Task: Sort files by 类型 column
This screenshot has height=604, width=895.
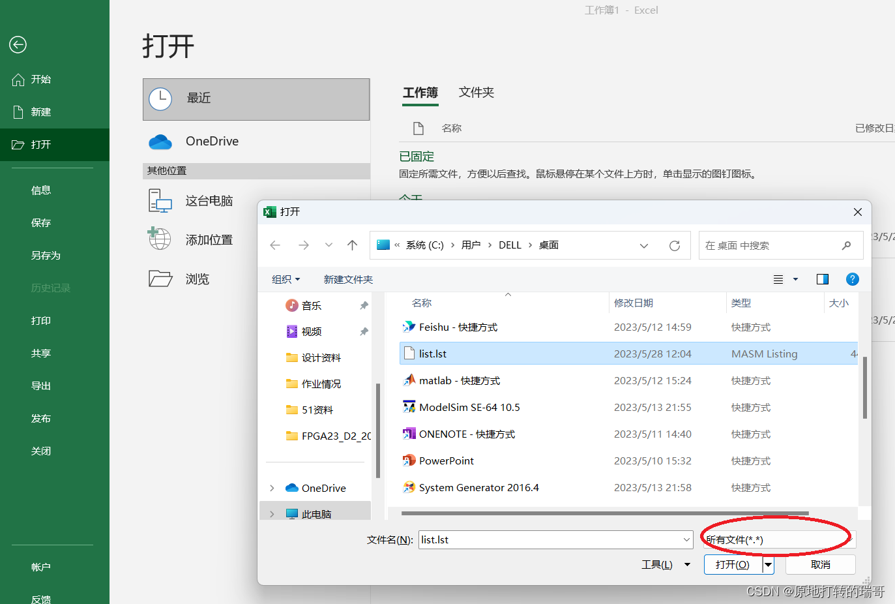Action: pos(741,303)
